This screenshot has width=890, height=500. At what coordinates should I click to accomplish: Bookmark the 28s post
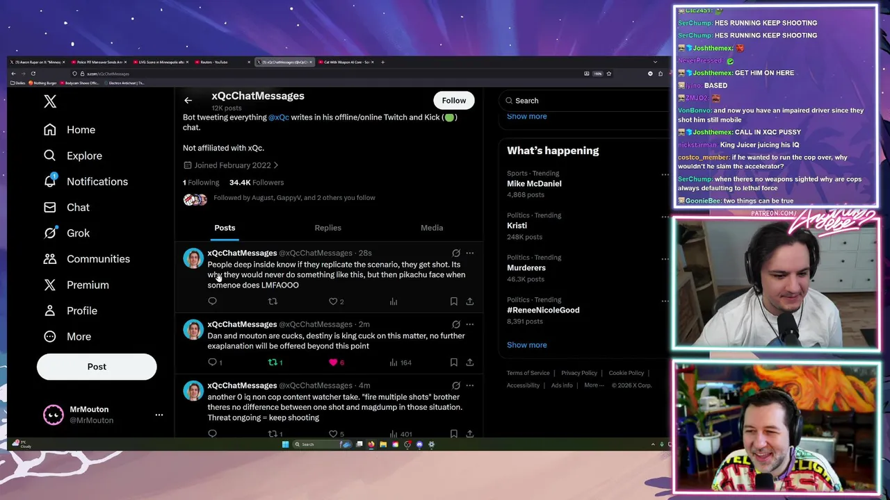[453, 301]
